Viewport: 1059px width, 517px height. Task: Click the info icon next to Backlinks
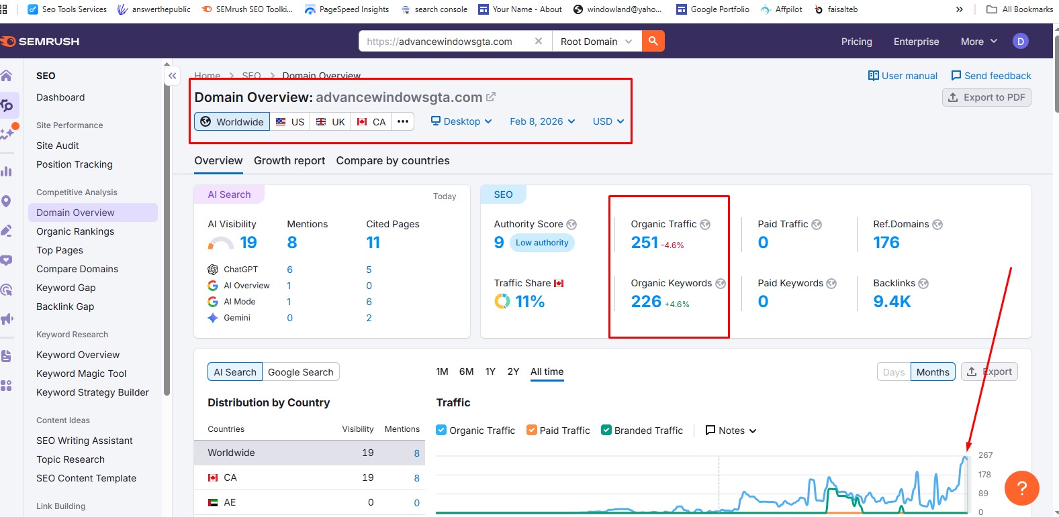(x=923, y=284)
